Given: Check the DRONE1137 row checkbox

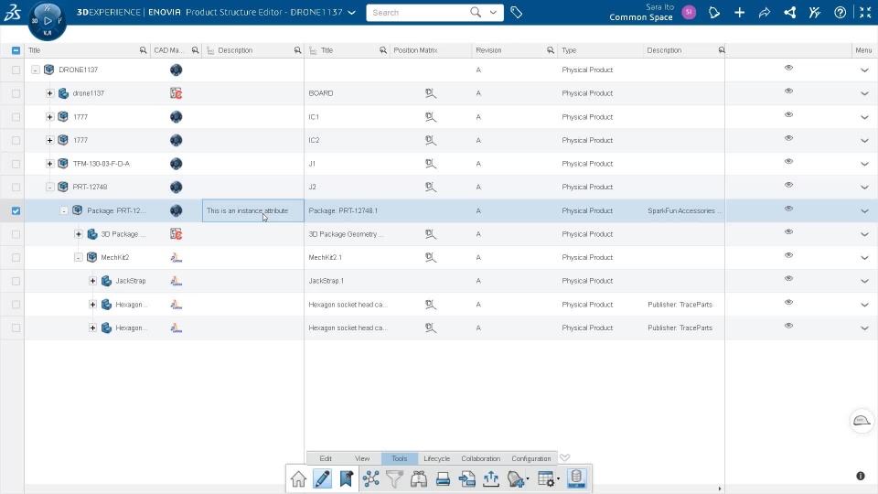Looking at the screenshot, I should [x=16, y=70].
